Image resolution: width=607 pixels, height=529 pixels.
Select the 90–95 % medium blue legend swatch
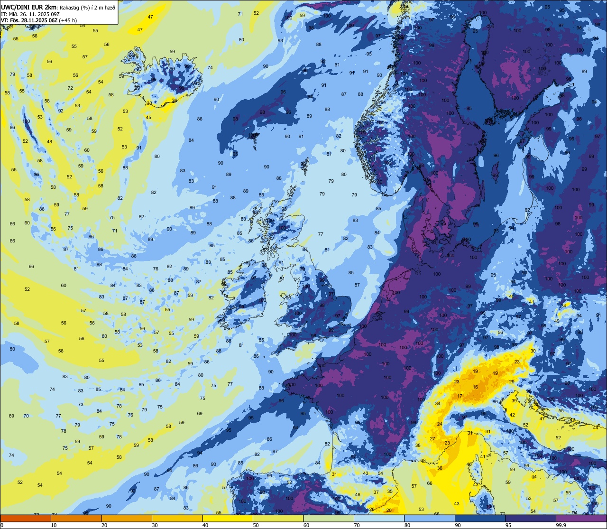(480, 519)
